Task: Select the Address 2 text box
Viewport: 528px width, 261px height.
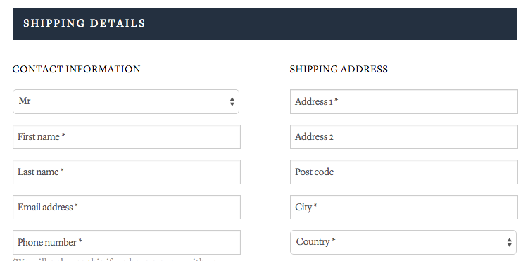Action: pos(404,137)
